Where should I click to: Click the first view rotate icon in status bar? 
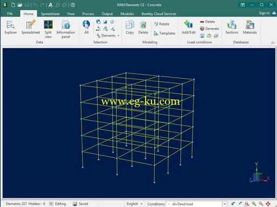point(233,204)
